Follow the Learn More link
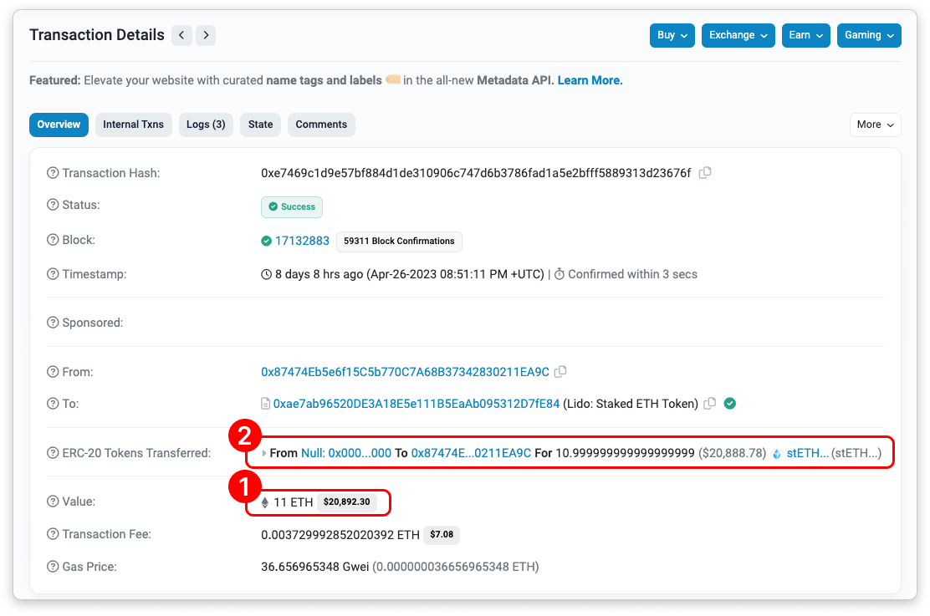Viewport: 930px width, 616px height. pos(590,80)
